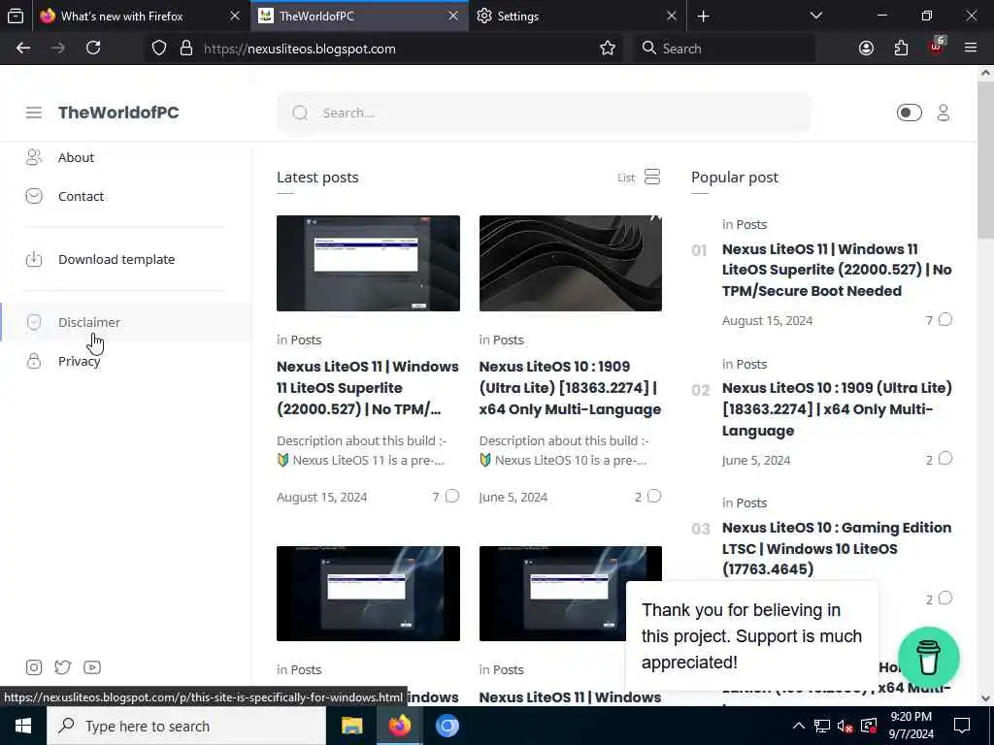Open Firefox View recent browsing icon
Screen dimensions: 994x745
point(16,16)
